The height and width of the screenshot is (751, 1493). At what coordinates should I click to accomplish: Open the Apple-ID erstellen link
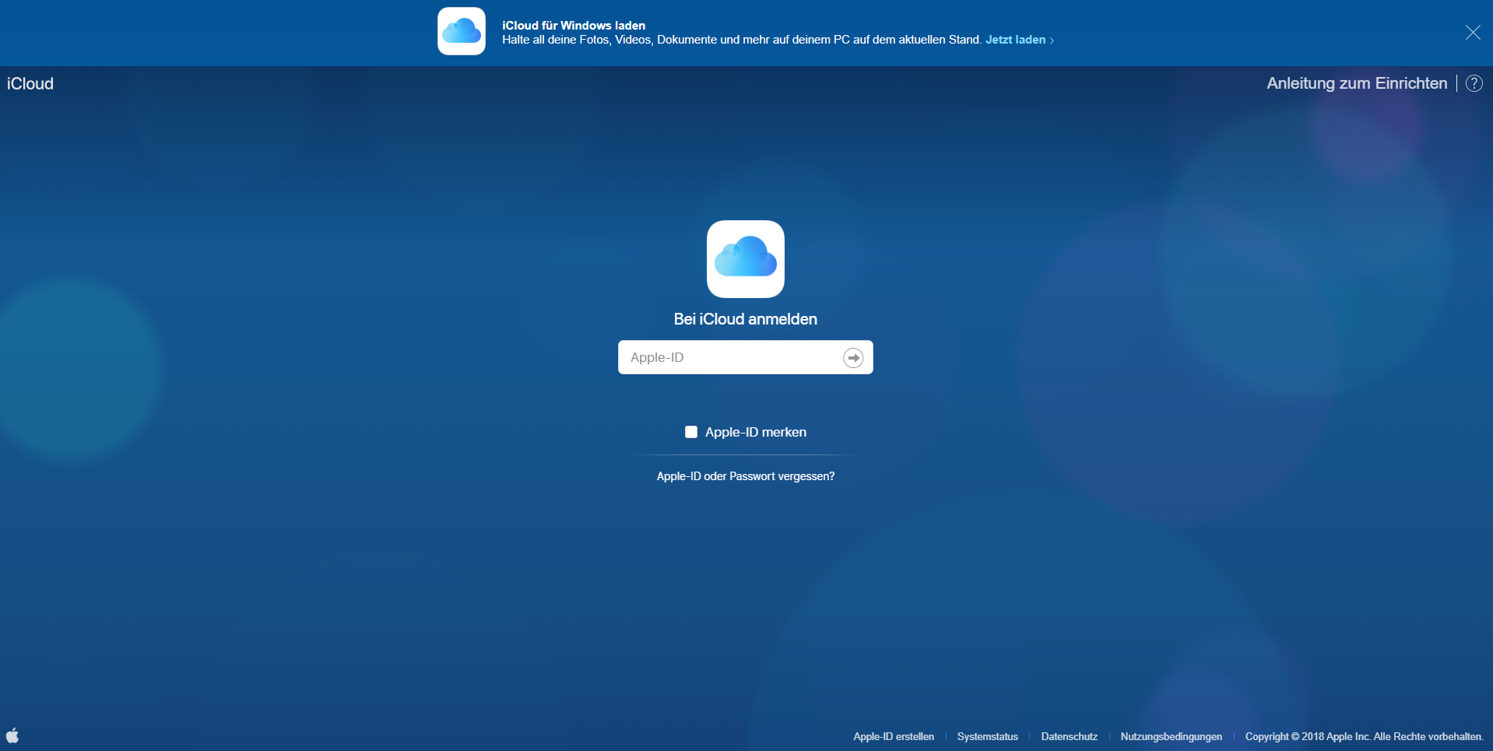(x=894, y=736)
